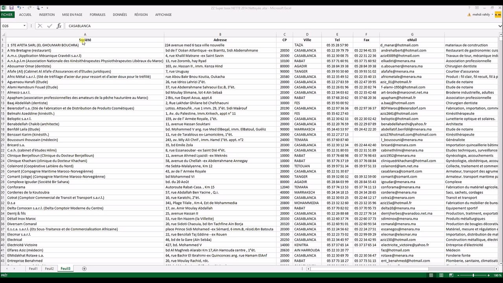Switch to Page Layout view
503x283 pixels.
tap(441, 275)
